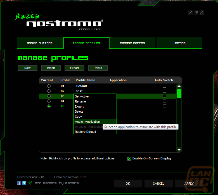Switch to the Manage Macros tab
Viewport: 218px width, 195px height.
point(132,43)
